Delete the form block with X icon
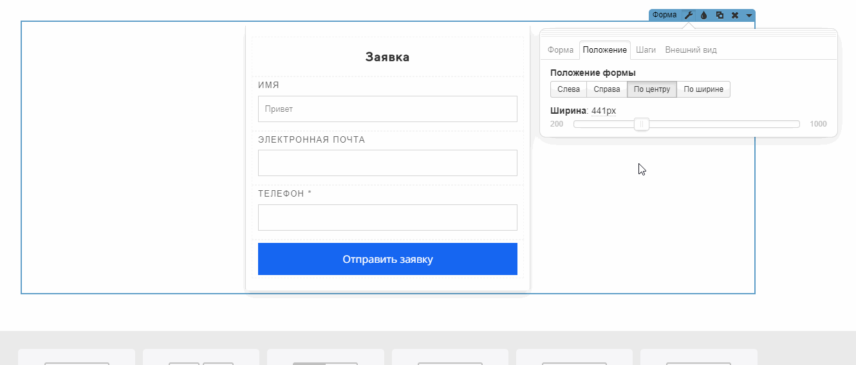This screenshot has width=856, height=365. point(734,15)
